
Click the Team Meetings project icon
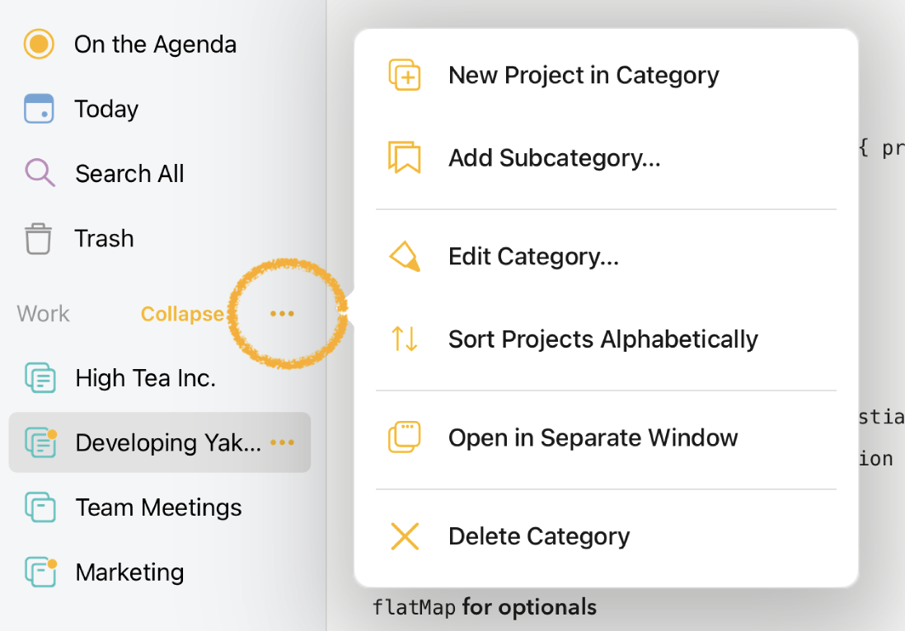40,507
